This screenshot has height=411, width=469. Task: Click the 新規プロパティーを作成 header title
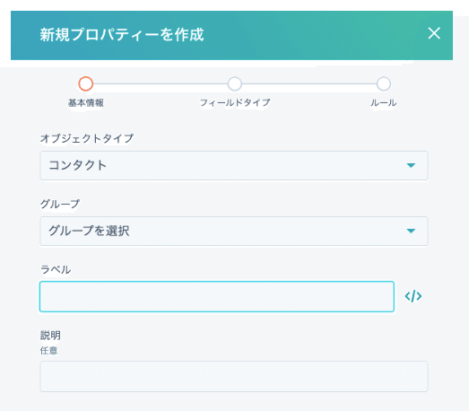[x=122, y=35]
